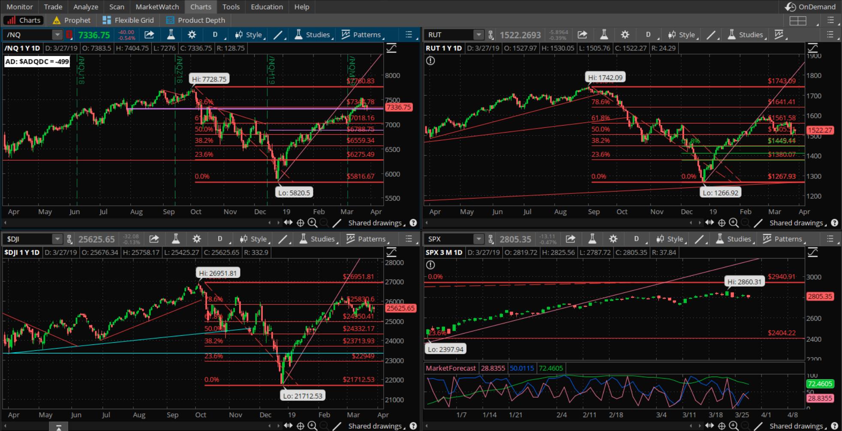Open chart settings gear on the /NQ chart
This screenshot has width=842, height=431.
[192, 35]
